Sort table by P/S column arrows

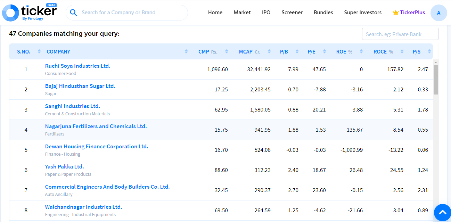pyautogui.click(x=429, y=51)
